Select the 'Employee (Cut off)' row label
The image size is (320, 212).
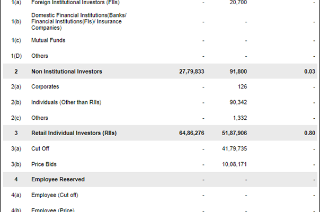pos(55,195)
